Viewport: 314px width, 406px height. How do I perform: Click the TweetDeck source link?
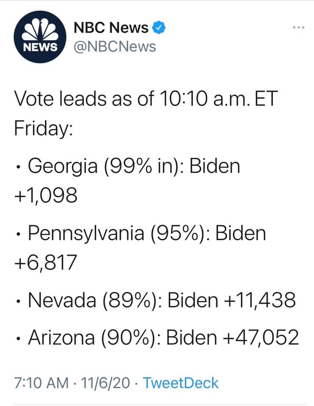pyautogui.click(x=181, y=383)
